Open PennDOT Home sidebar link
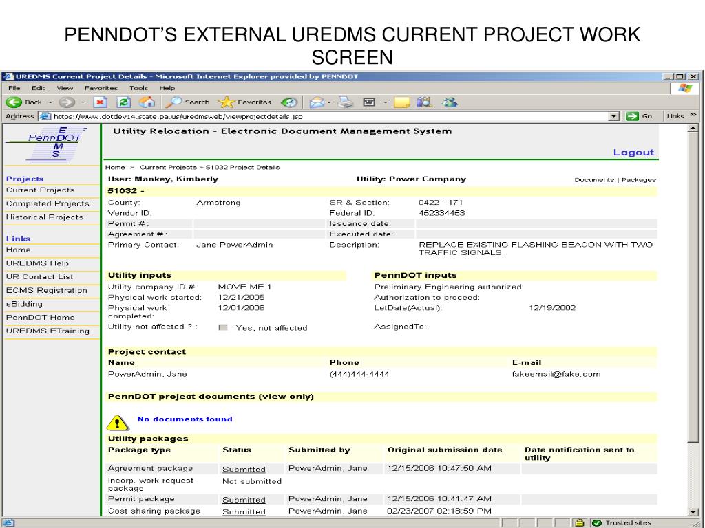Screen dimensions: 705x528 point(41,317)
